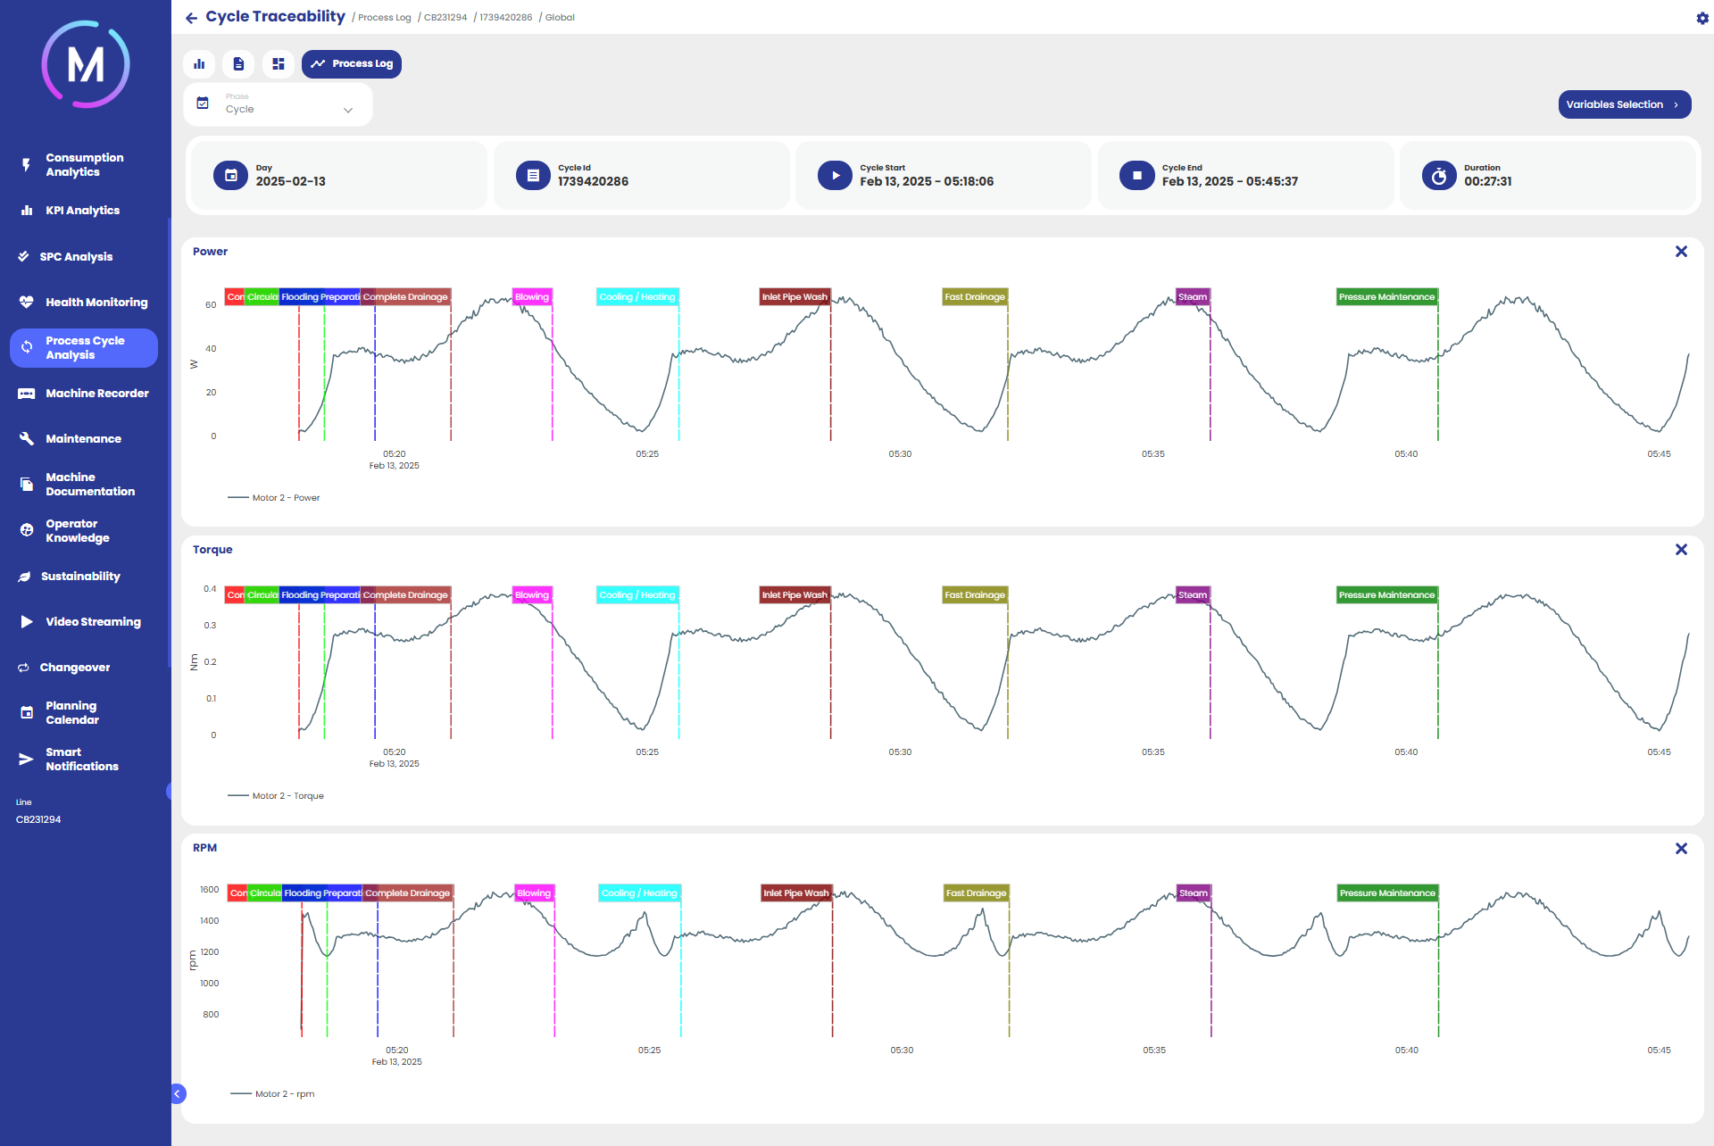Click the back arrow beside Cycle Traceability

coord(191,18)
